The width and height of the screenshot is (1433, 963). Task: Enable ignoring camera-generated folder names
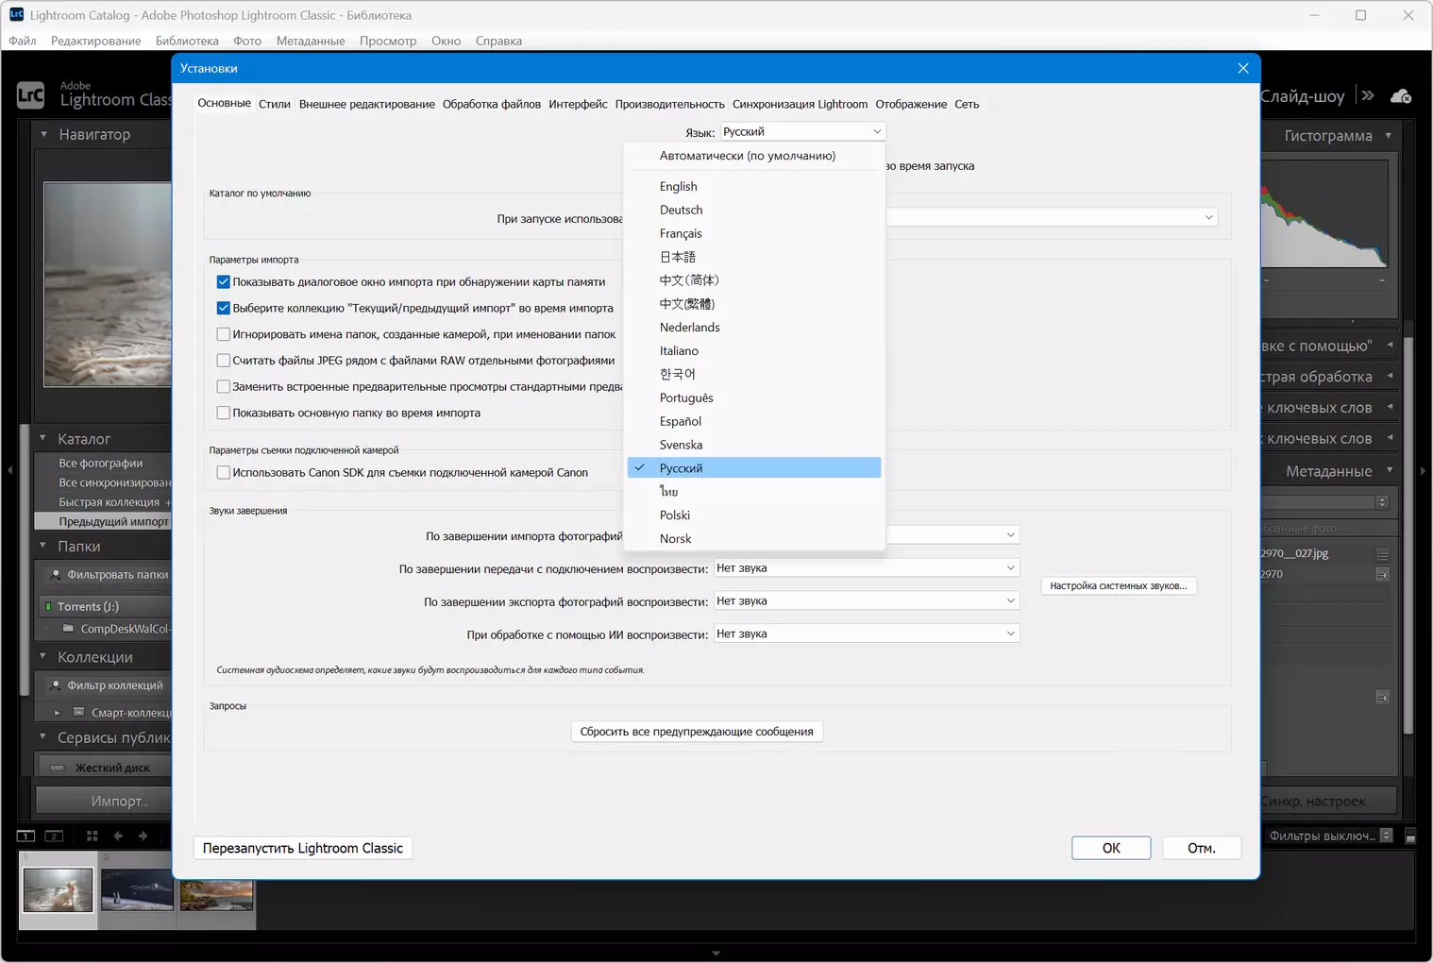coord(224,334)
